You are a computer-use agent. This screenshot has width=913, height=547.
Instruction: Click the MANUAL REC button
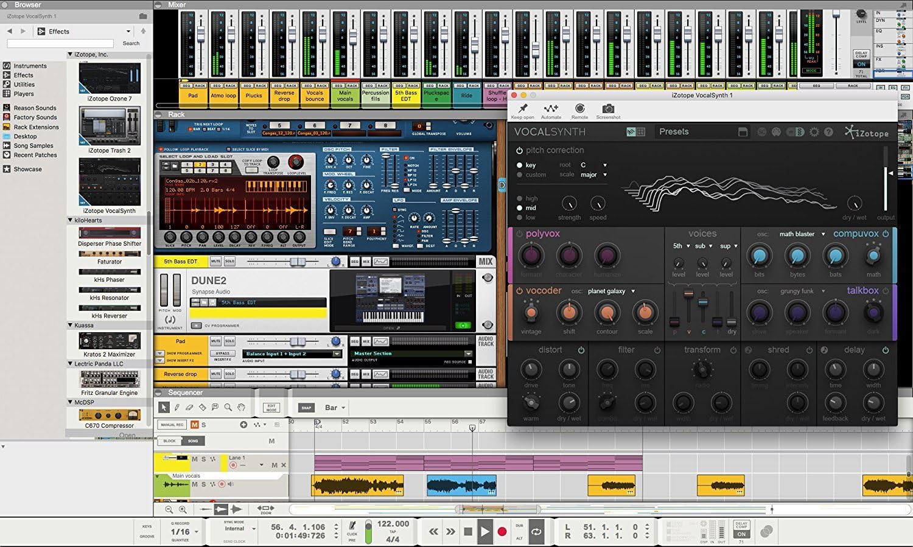pos(171,424)
